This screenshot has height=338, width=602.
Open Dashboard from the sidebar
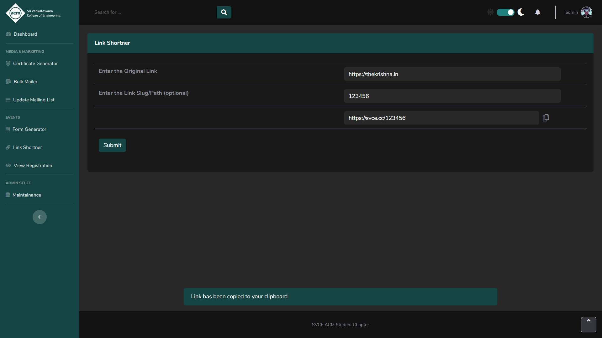click(25, 34)
